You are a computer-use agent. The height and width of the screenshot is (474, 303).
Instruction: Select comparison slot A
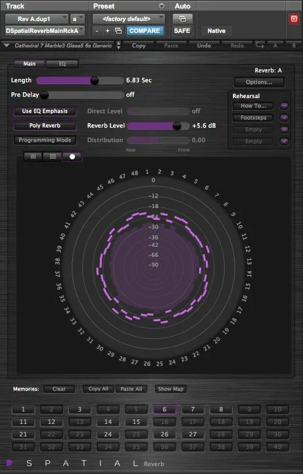[275, 45]
